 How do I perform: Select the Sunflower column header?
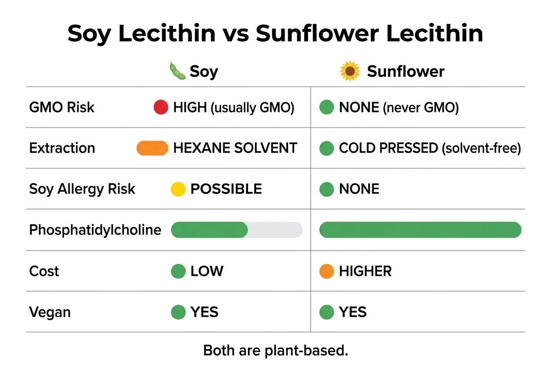[405, 71]
